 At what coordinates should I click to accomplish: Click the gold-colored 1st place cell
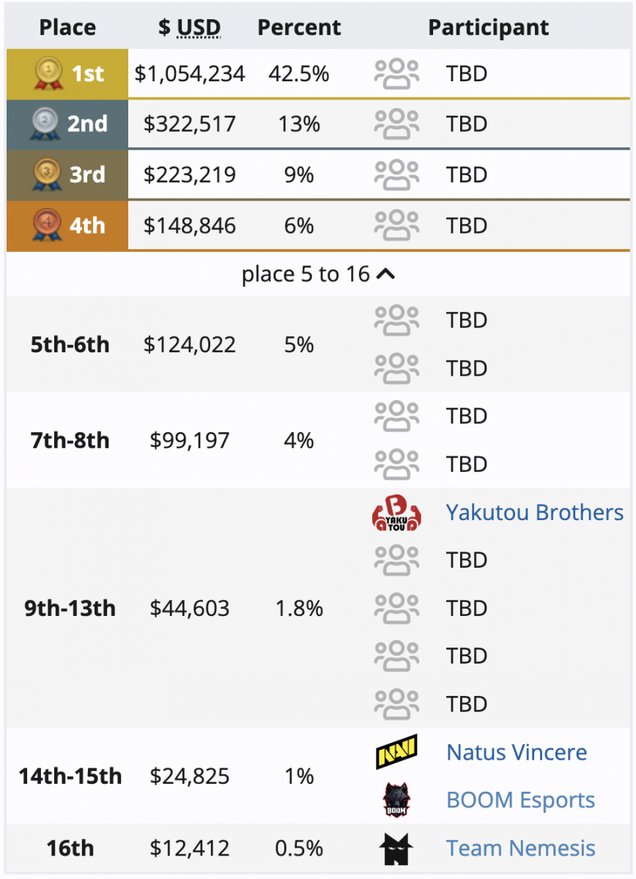67,74
